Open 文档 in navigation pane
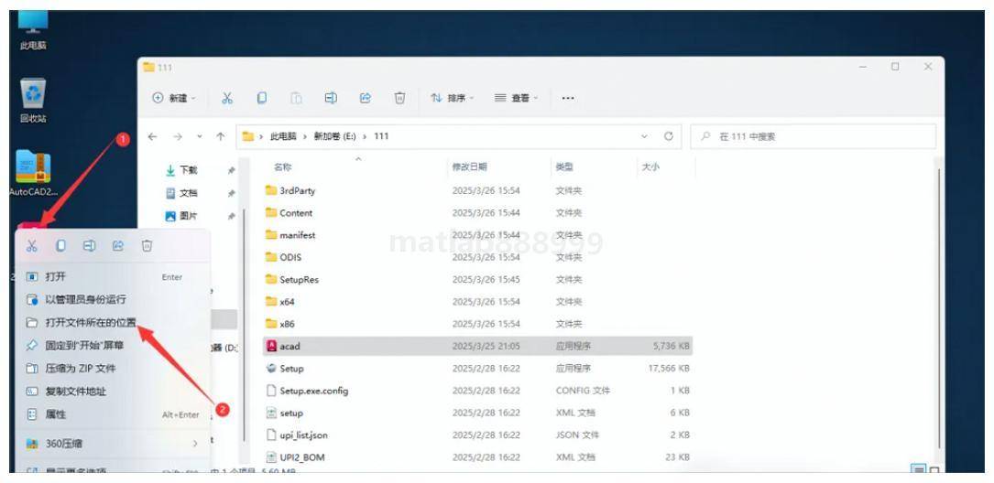The height and width of the screenshot is (483, 994). tap(189, 193)
